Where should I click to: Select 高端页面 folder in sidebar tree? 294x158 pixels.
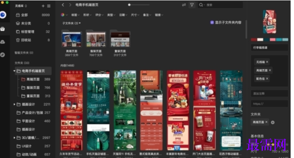click(36, 79)
